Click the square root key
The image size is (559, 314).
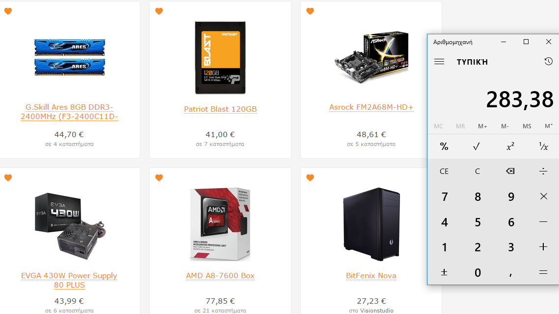click(x=477, y=146)
